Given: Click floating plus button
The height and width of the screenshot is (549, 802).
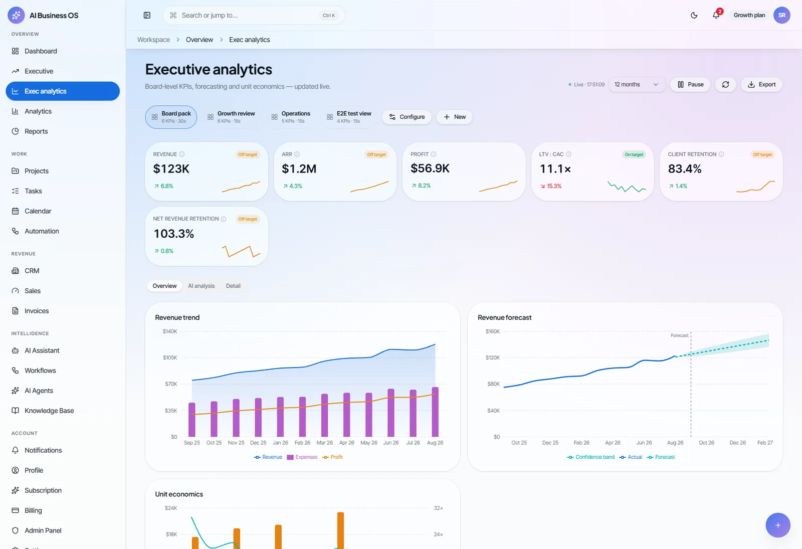Looking at the screenshot, I should (777, 525).
